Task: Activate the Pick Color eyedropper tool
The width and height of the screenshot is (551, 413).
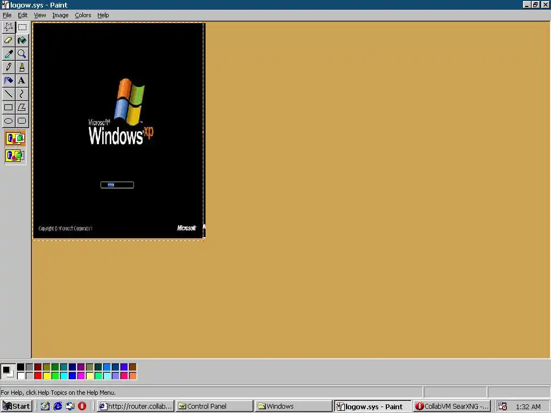Action: (x=9, y=54)
